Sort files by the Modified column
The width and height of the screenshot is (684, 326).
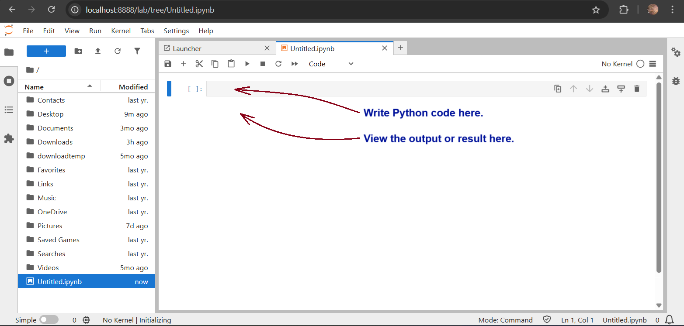[133, 87]
